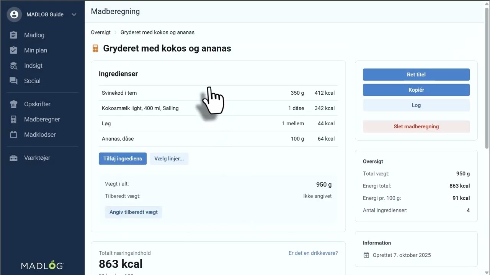Go to Oversigt in the breadcrumb

[x=101, y=32]
